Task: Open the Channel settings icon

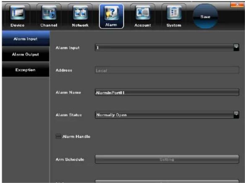Action: point(49,16)
